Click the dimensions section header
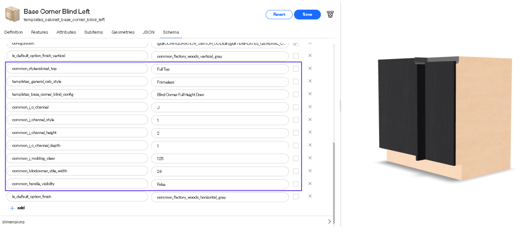 tap(167, 222)
